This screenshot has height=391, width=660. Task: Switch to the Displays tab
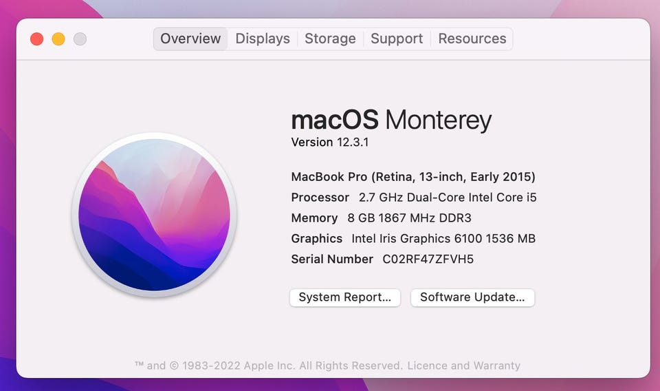click(263, 39)
